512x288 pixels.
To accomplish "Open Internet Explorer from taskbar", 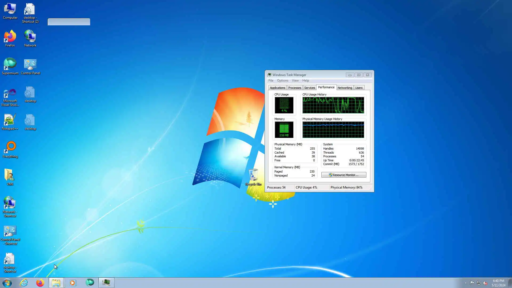I will (24, 283).
